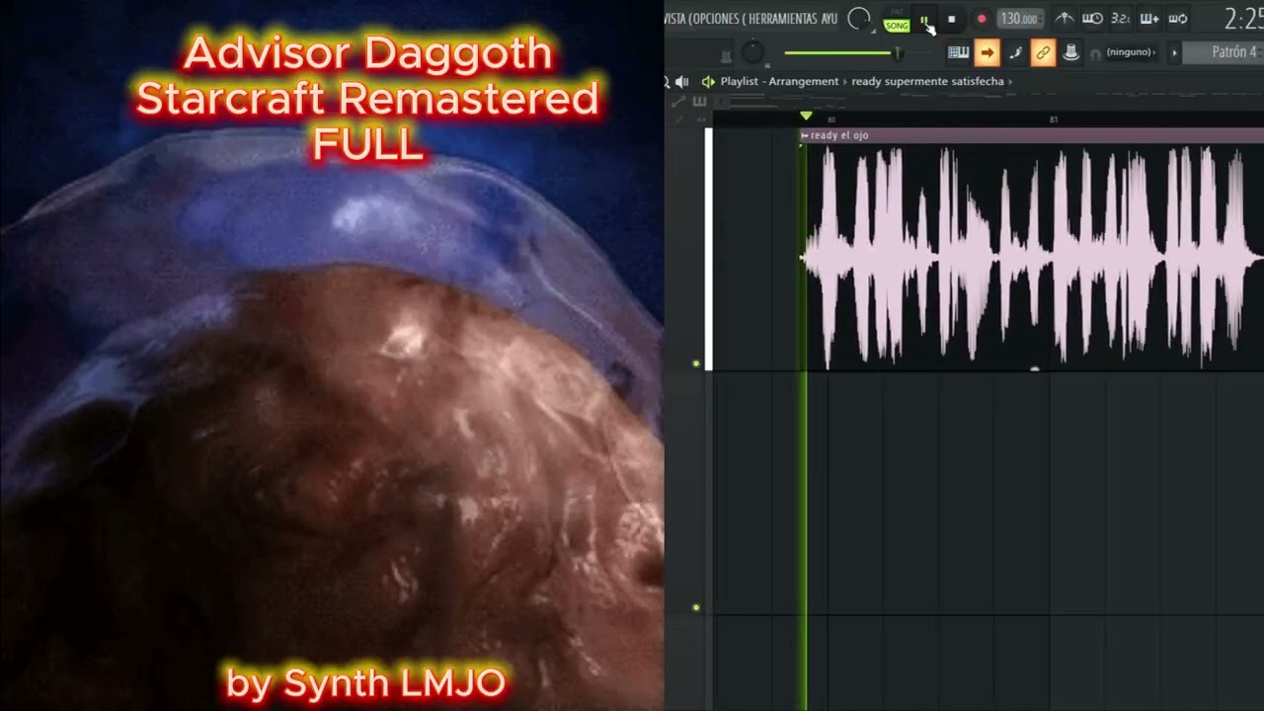Viewport: 1264px width, 711px height.
Task: Pause playback with the pause button
Action: coord(924,19)
